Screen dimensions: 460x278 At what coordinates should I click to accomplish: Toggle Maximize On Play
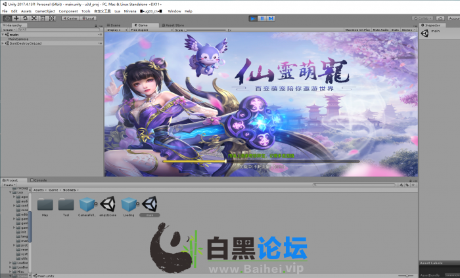point(357,30)
